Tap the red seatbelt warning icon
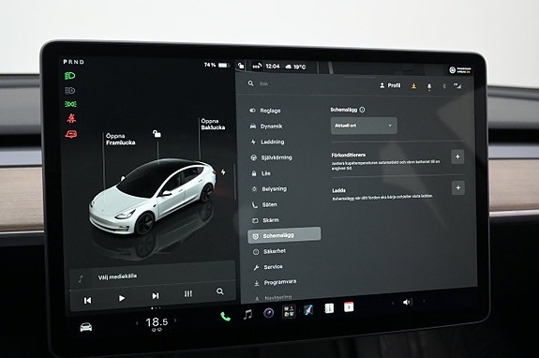The height and width of the screenshot is (358, 539). [x=71, y=118]
